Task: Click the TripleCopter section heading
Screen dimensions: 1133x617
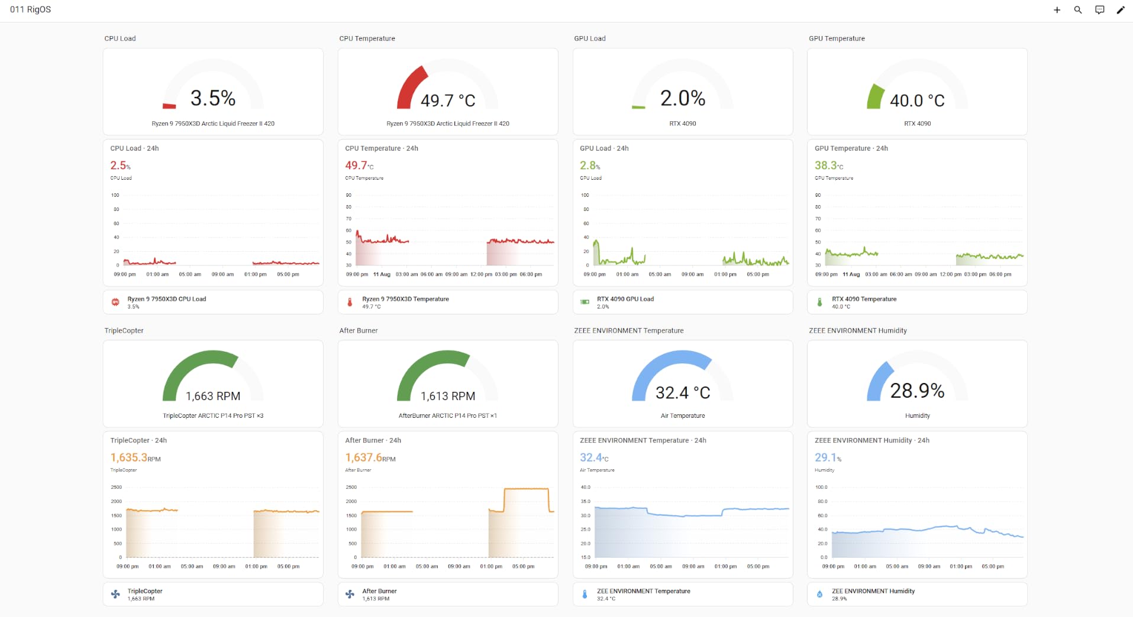Action: (x=124, y=330)
